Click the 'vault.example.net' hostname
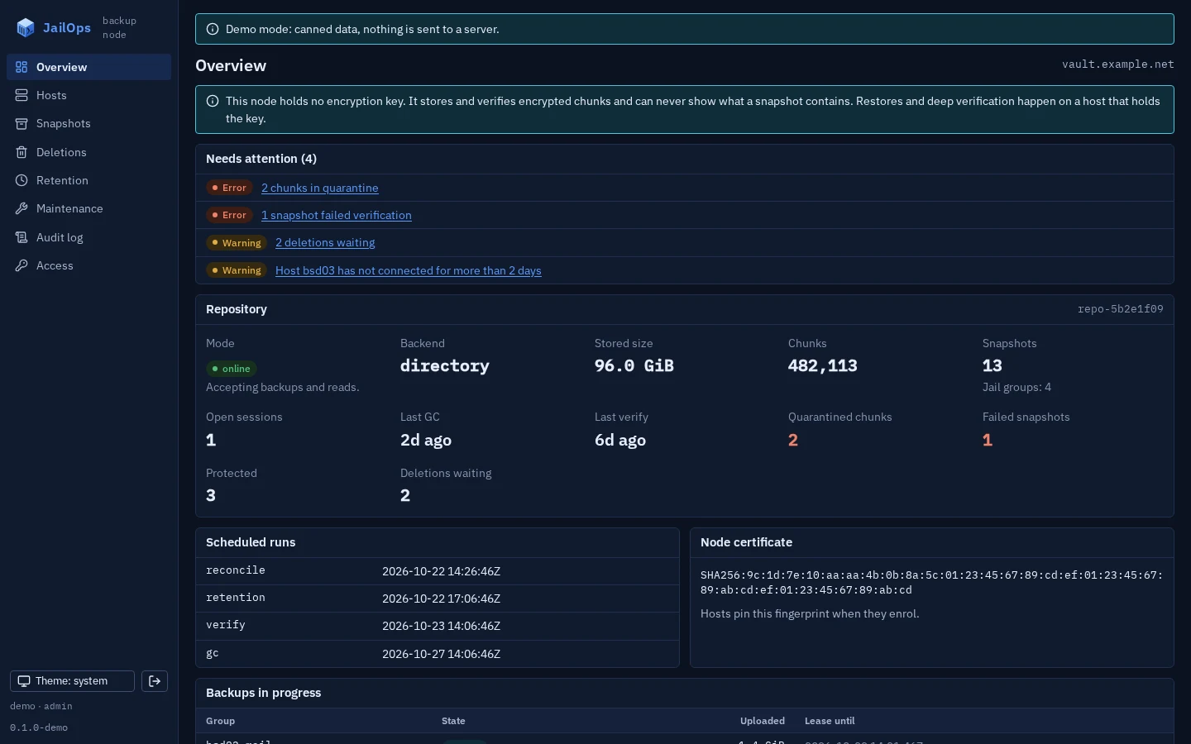This screenshot has height=744, width=1191. tap(1118, 64)
